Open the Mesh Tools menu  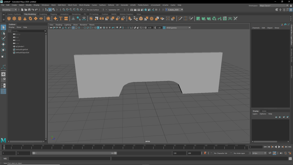[x=72, y=5]
